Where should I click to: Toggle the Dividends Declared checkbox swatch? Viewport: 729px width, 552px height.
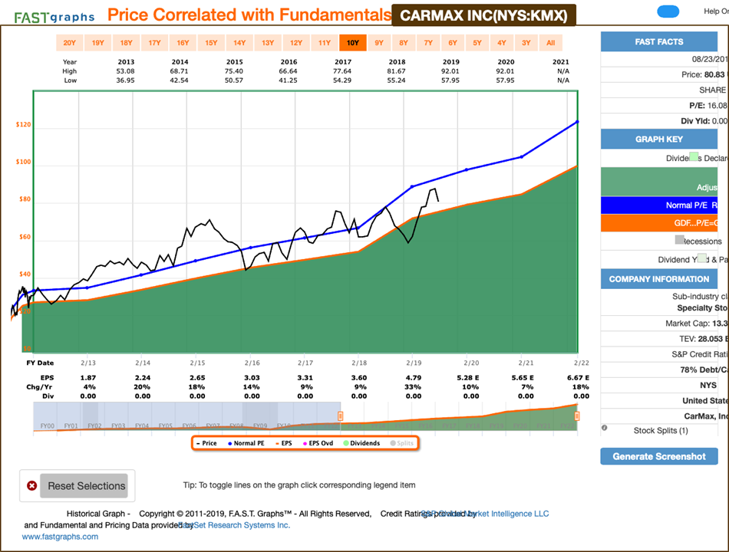pos(694,156)
